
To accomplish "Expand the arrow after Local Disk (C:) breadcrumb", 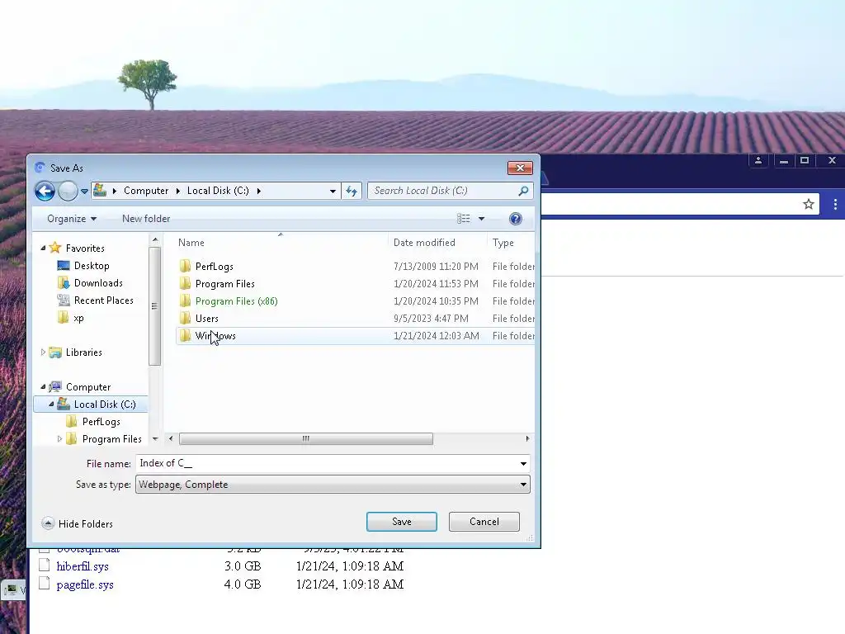I will (x=259, y=191).
